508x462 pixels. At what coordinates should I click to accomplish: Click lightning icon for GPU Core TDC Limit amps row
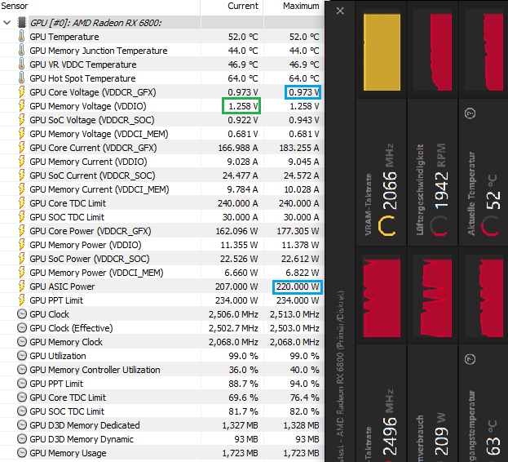[21, 203]
